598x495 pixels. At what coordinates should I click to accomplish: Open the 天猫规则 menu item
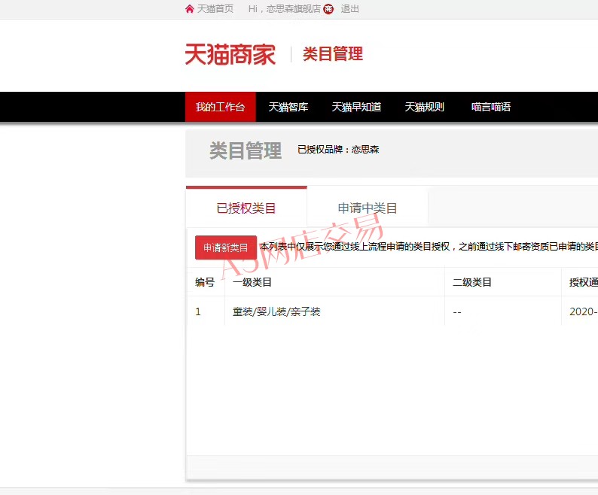[424, 107]
